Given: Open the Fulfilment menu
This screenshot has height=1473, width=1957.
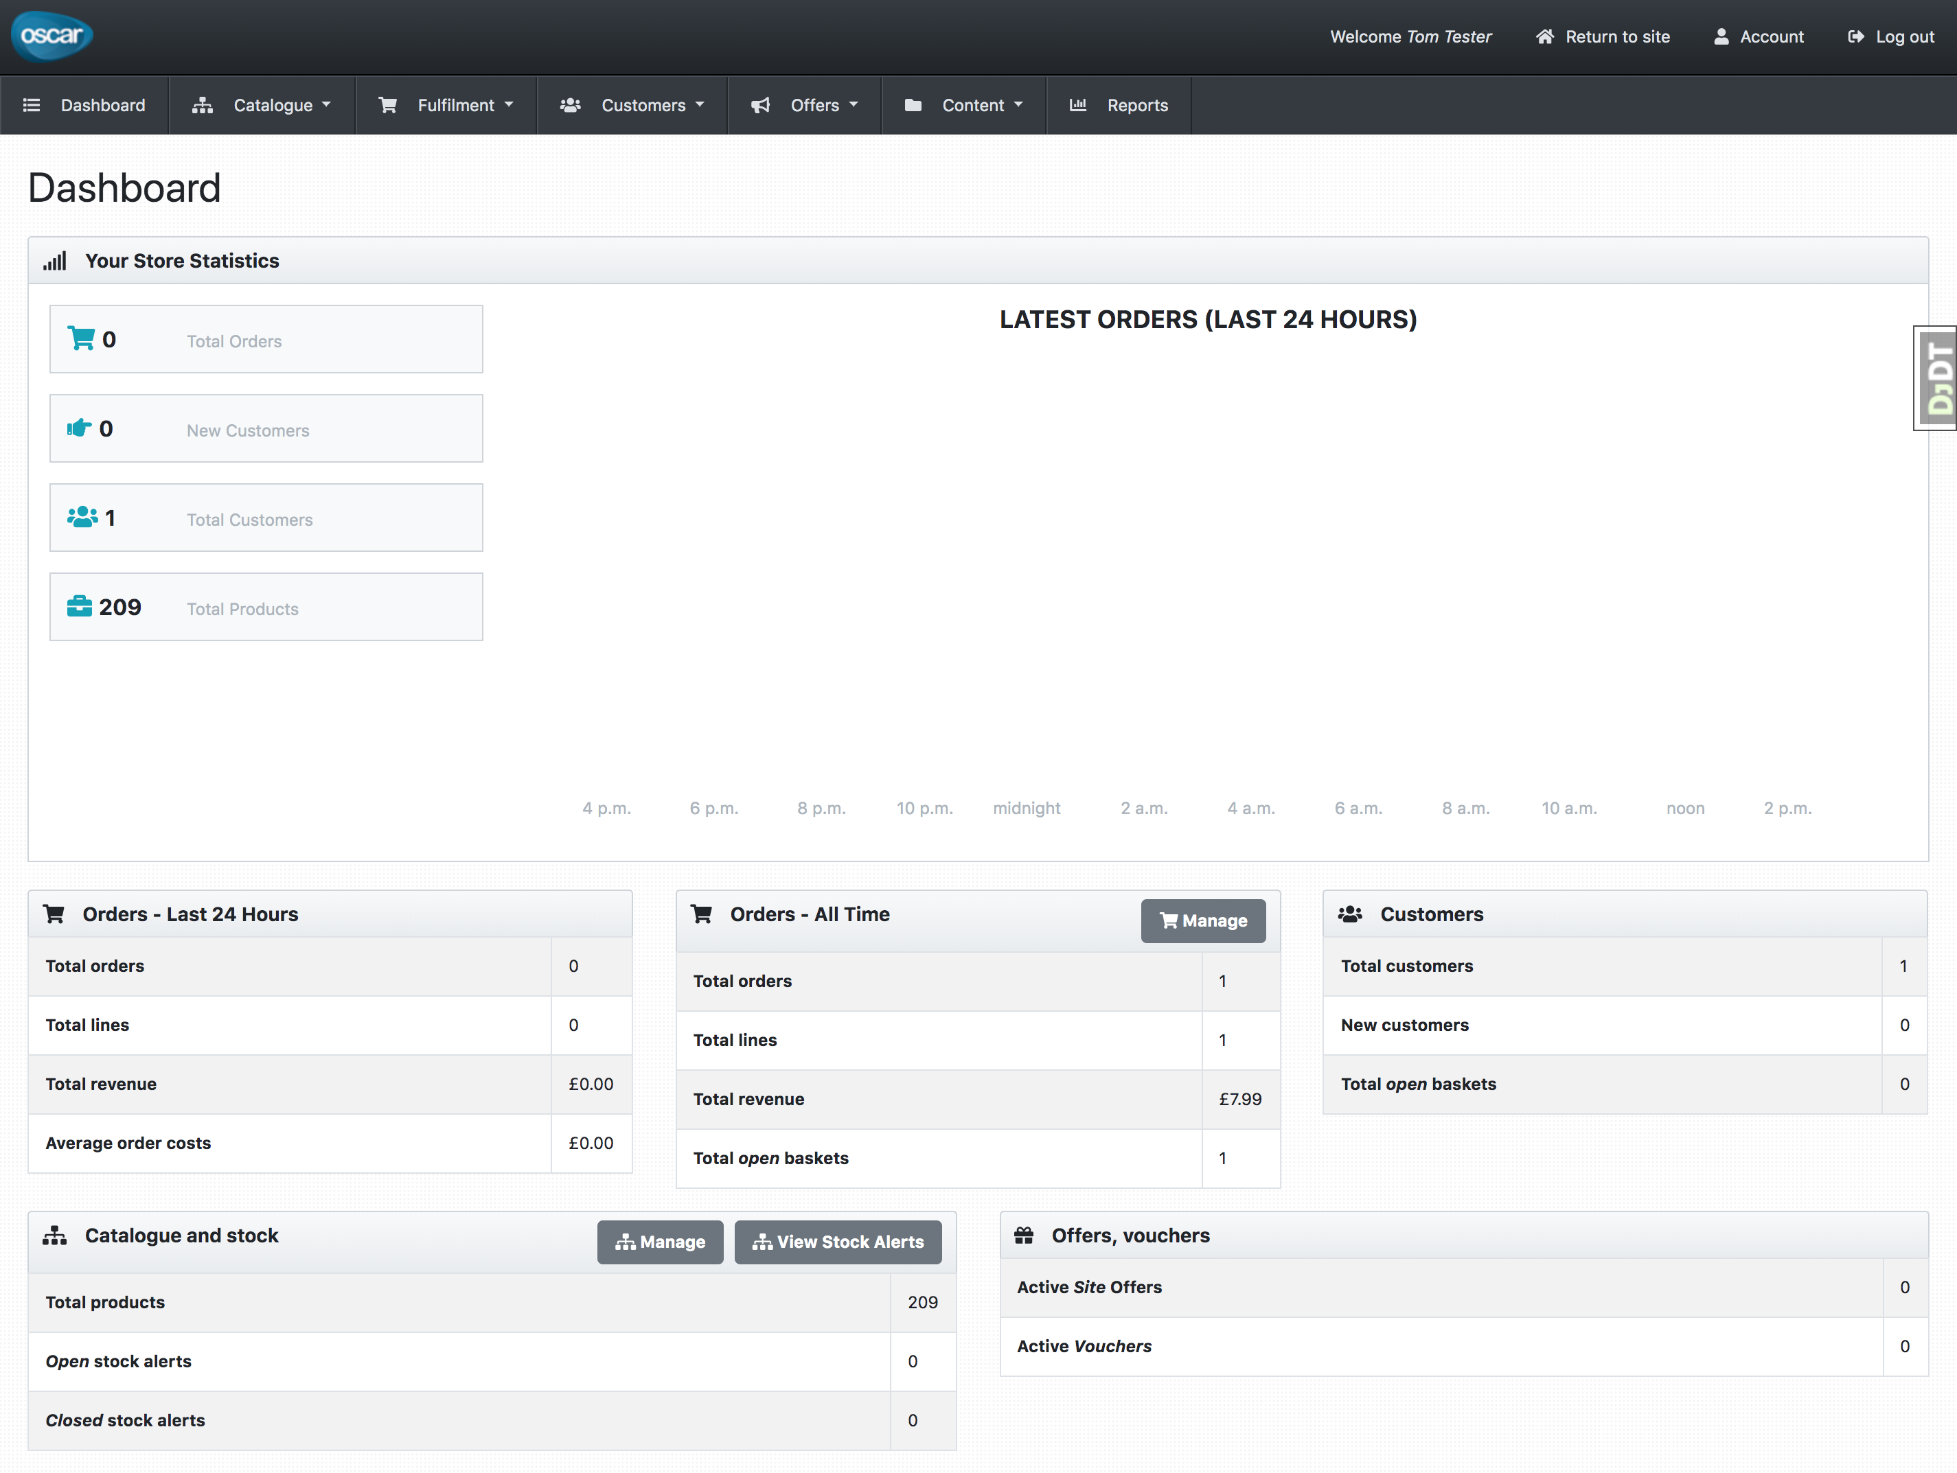Looking at the screenshot, I should (446, 105).
